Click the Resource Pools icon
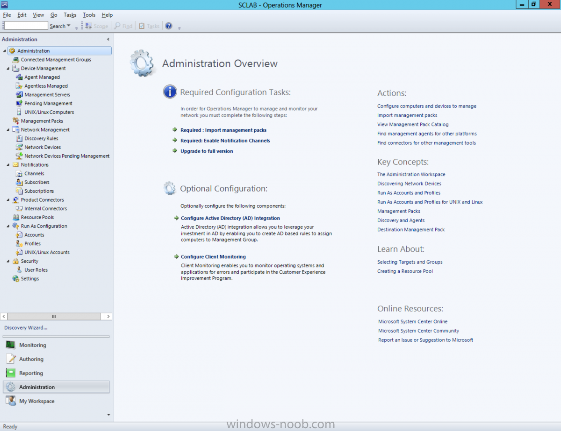Image resolution: width=561 pixels, height=431 pixels. coord(16,217)
